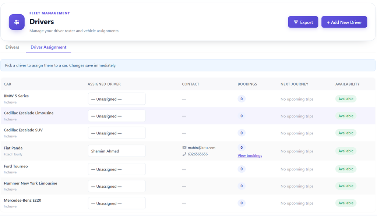Viewport: 377px width, 216px height.
Task: Click the Fleet Management heading label
Action: 50,13
